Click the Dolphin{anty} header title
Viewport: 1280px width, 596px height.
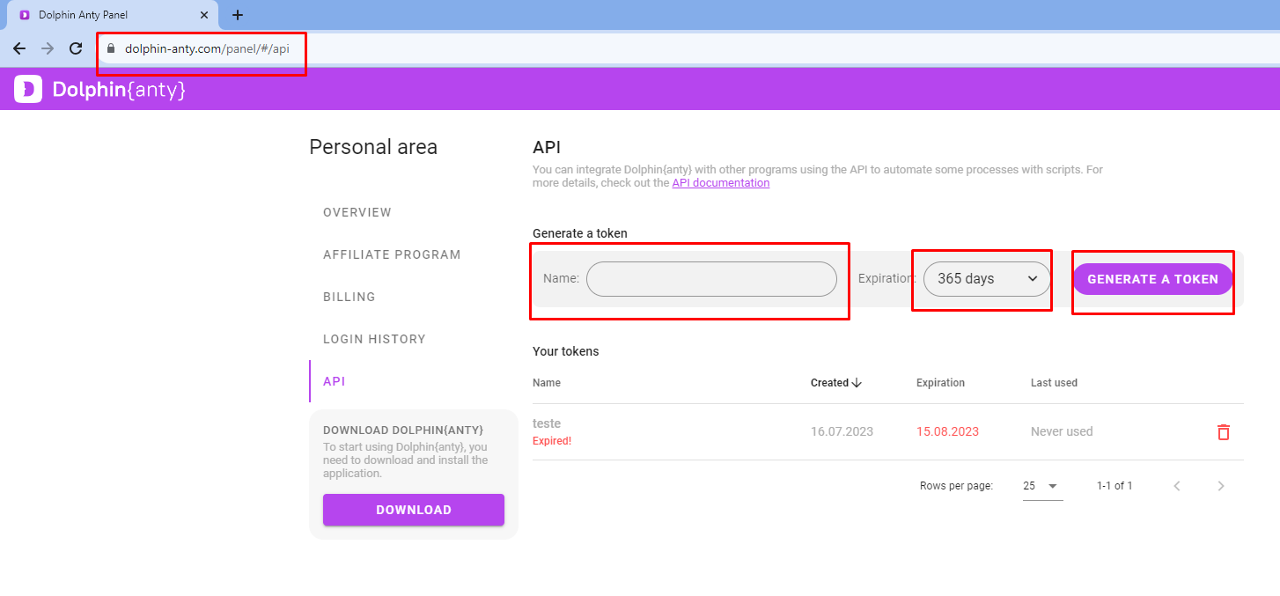pyautogui.click(x=119, y=89)
